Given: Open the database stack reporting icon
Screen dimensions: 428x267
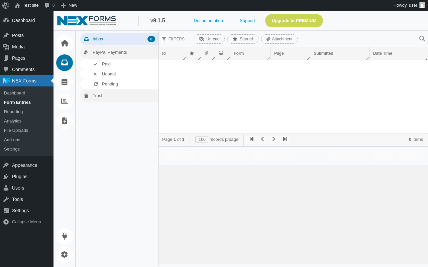Looking at the screenshot, I should click(x=65, y=82).
